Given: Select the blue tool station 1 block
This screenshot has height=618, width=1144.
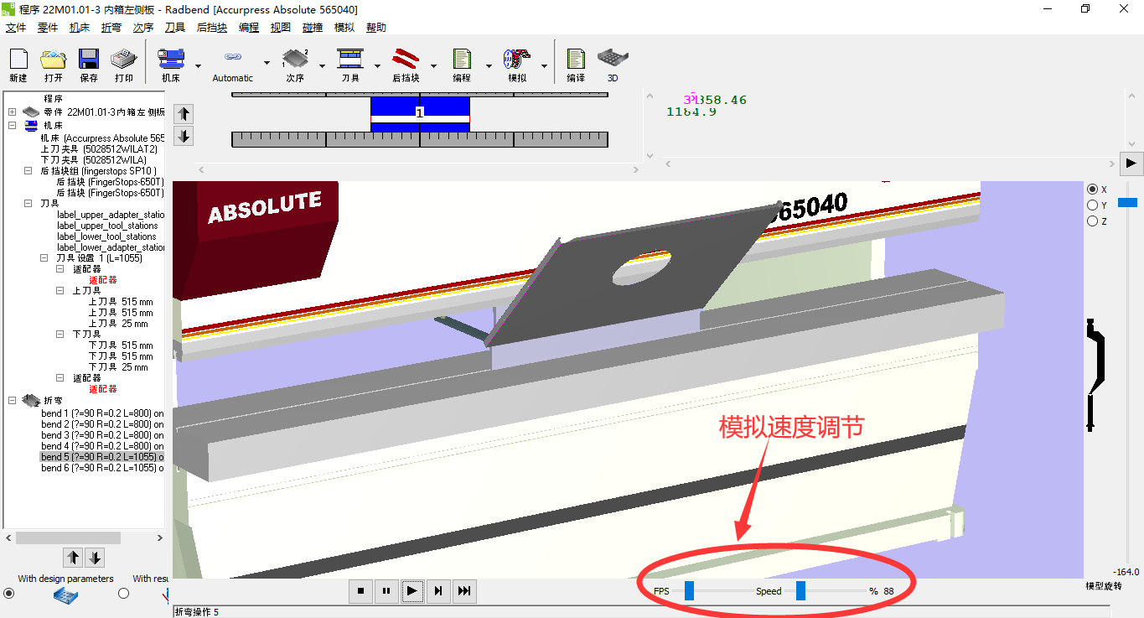Looking at the screenshot, I should (x=420, y=114).
